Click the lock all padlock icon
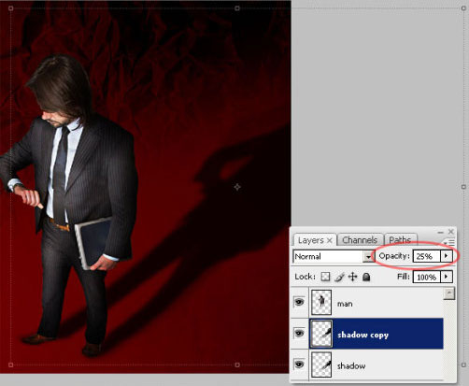The width and height of the screenshot is (469, 386). (366, 277)
